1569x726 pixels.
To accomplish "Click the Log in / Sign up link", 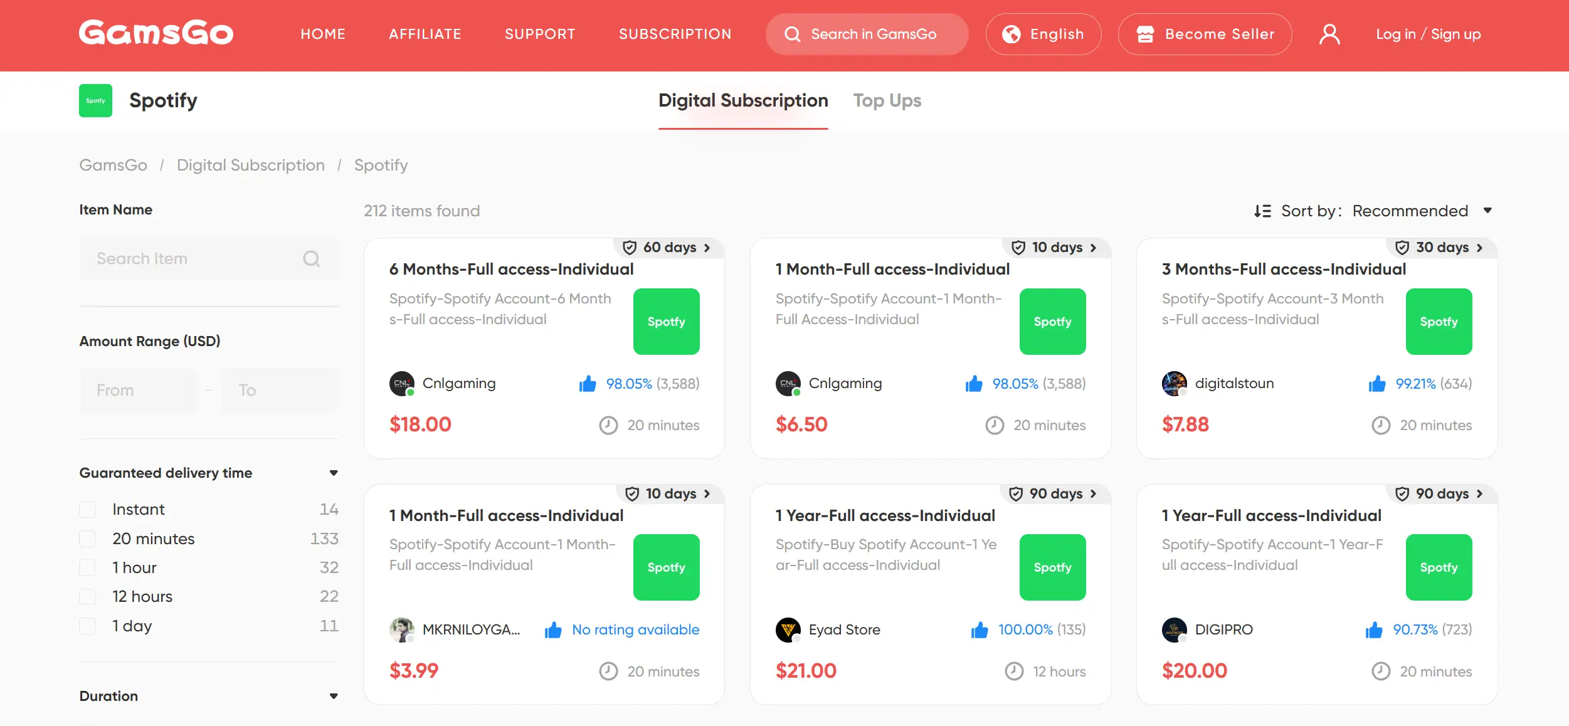I will tap(1428, 34).
